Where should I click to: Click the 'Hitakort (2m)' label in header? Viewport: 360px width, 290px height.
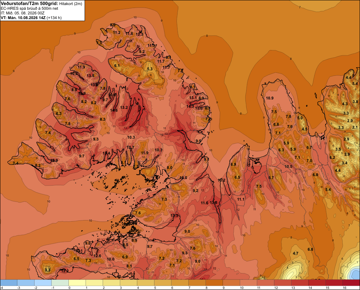(x=71, y=4)
